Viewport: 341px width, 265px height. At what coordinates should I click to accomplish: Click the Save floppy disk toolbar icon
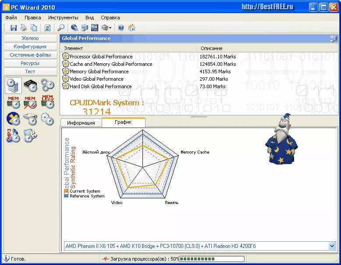point(14,28)
